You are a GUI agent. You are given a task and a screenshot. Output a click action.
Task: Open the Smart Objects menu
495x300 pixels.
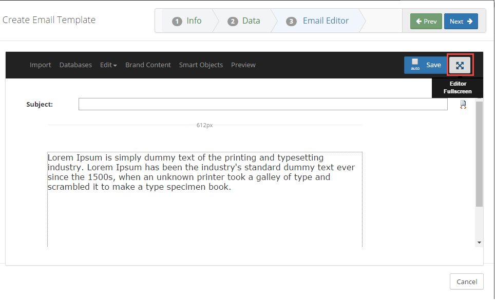click(201, 65)
